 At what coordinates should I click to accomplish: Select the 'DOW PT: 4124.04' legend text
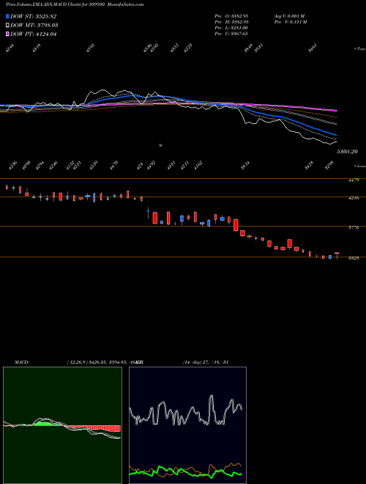pos(33,34)
